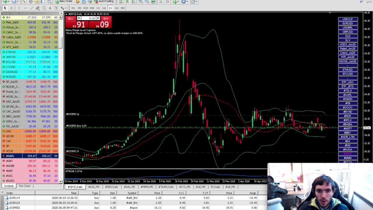Image resolution: width=373 pixels, height=210 pixels.
Task: Switch chart to M15 timeframe
Action: 86,8
